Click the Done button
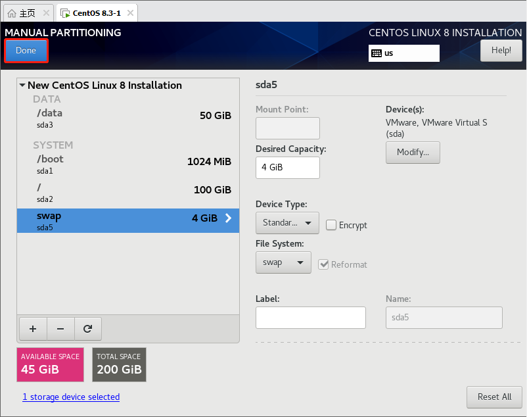The image size is (527, 417). tap(26, 51)
